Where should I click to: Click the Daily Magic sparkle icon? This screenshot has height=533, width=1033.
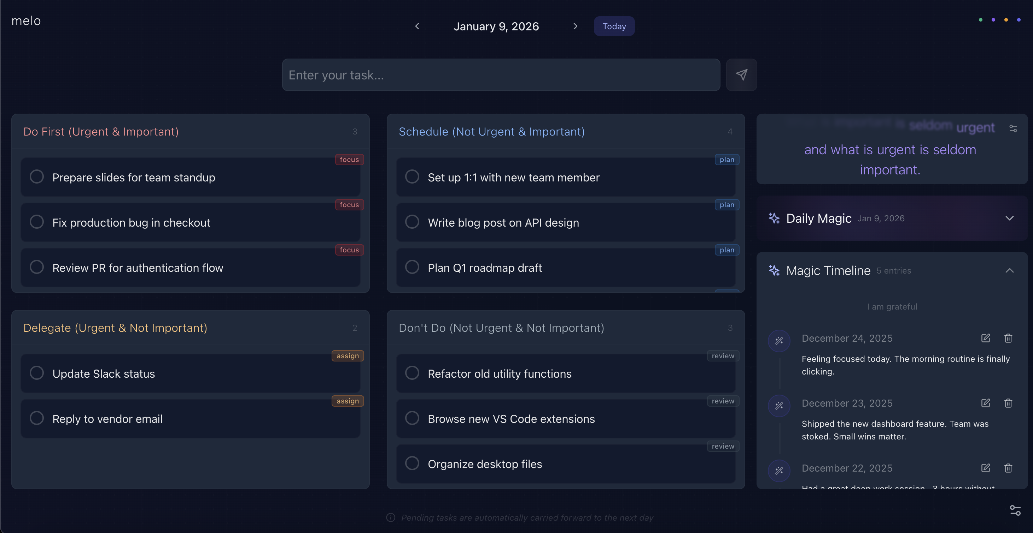774,218
